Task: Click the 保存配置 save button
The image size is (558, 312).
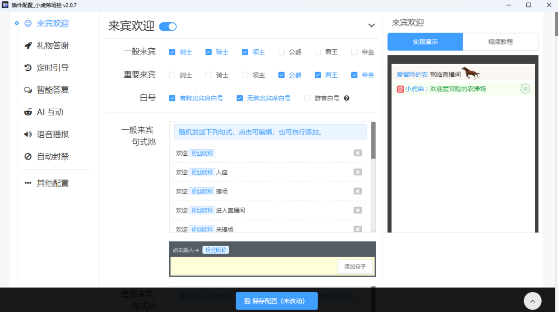Action: (276, 301)
